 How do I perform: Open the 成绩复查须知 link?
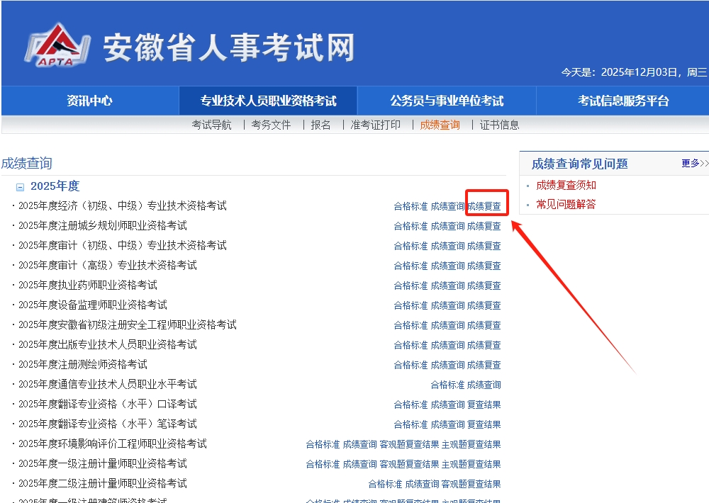click(566, 185)
